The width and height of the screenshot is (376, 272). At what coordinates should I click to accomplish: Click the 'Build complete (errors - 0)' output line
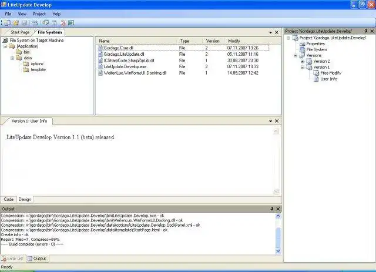32,244
